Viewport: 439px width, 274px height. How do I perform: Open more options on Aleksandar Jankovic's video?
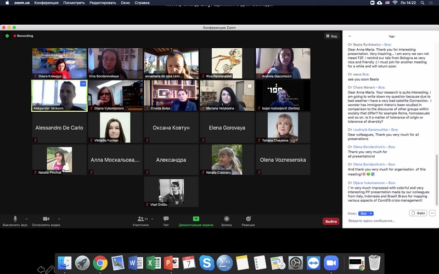(83, 84)
